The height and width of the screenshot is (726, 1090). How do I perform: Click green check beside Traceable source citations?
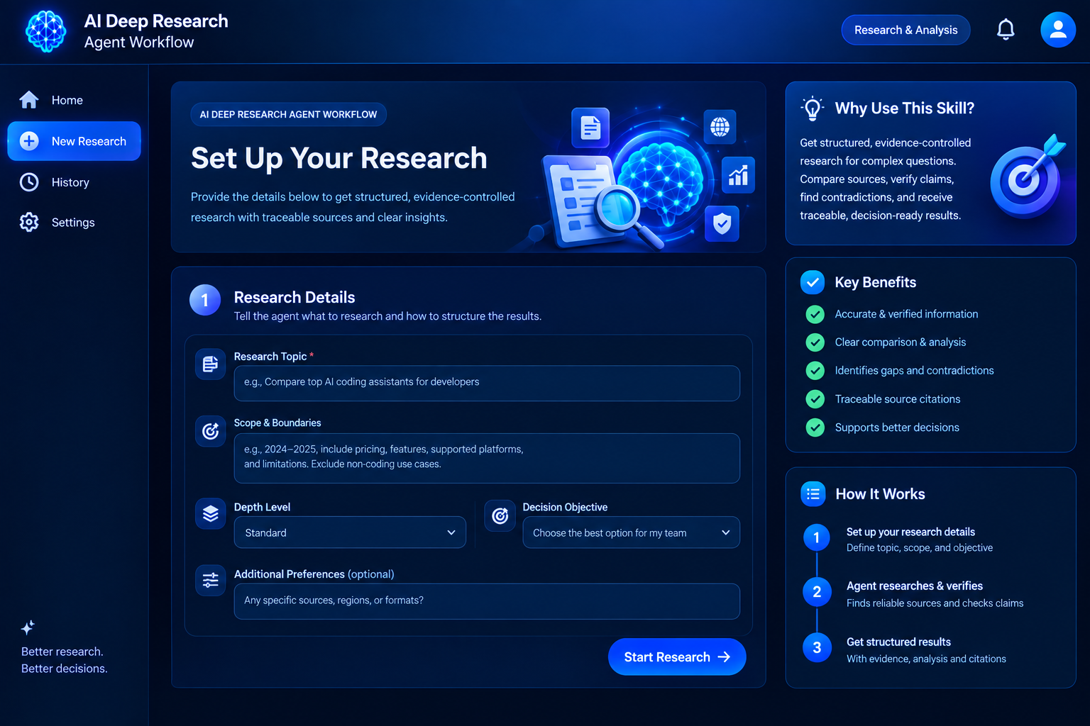(815, 399)
